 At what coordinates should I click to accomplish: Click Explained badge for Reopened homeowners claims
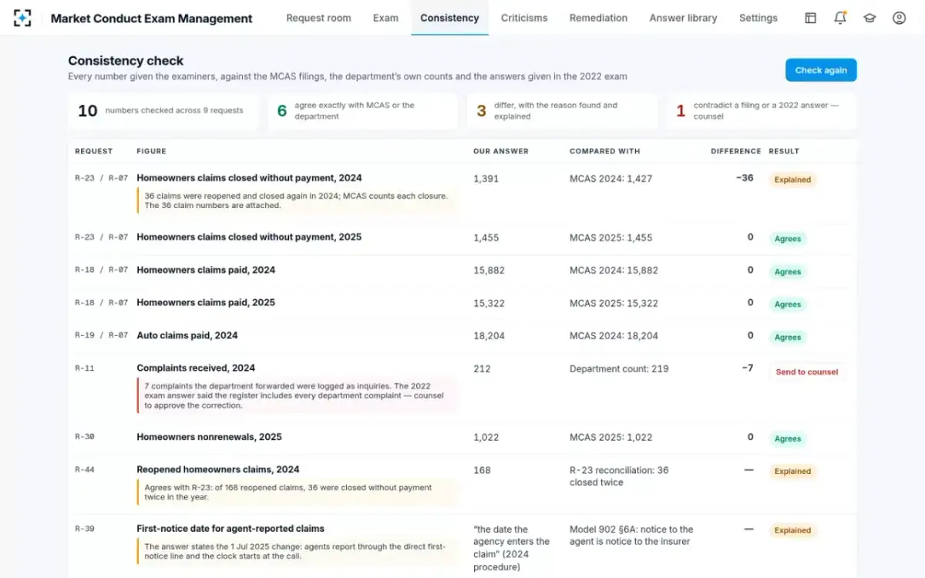pos(792,471)
